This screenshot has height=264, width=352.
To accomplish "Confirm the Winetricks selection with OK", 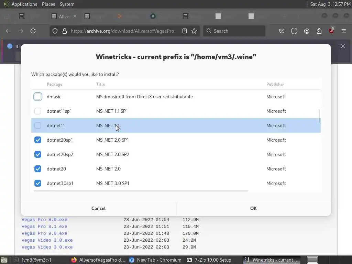I will click(253, 208).
